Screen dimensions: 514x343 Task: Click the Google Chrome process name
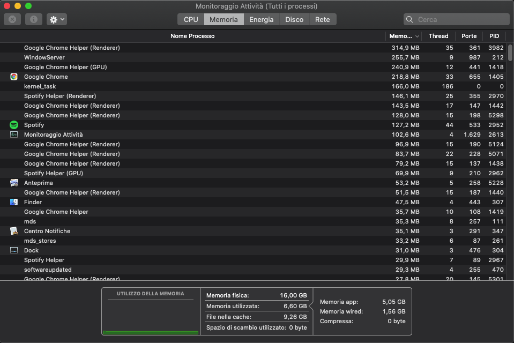pos(46,77)
